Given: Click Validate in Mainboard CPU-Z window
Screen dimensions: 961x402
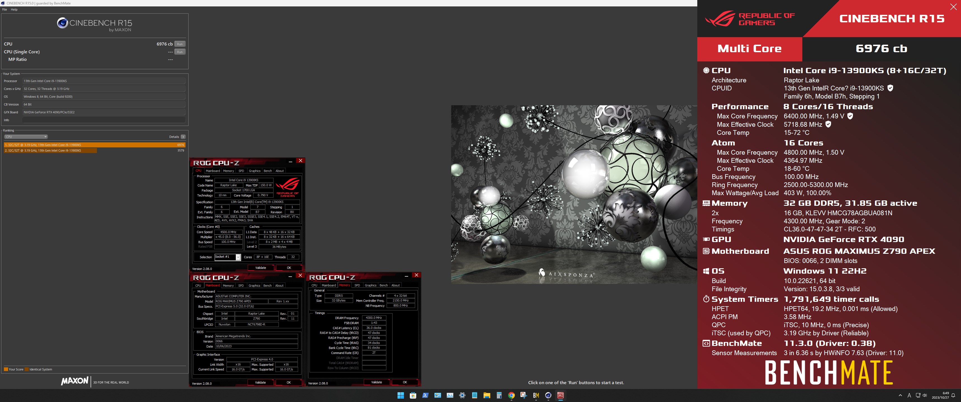Looking at the screenshot, I should (x=260, y=383).
